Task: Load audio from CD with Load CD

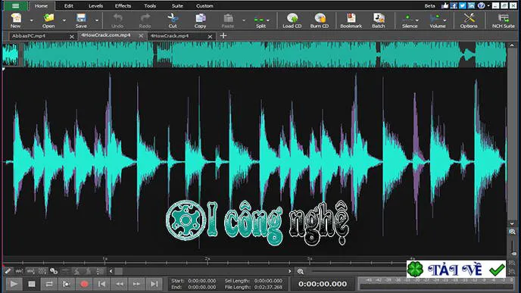Action: pos(292,20)
